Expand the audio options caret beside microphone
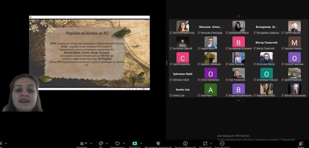The image size is (309, 148). click(x=6, y=143)
